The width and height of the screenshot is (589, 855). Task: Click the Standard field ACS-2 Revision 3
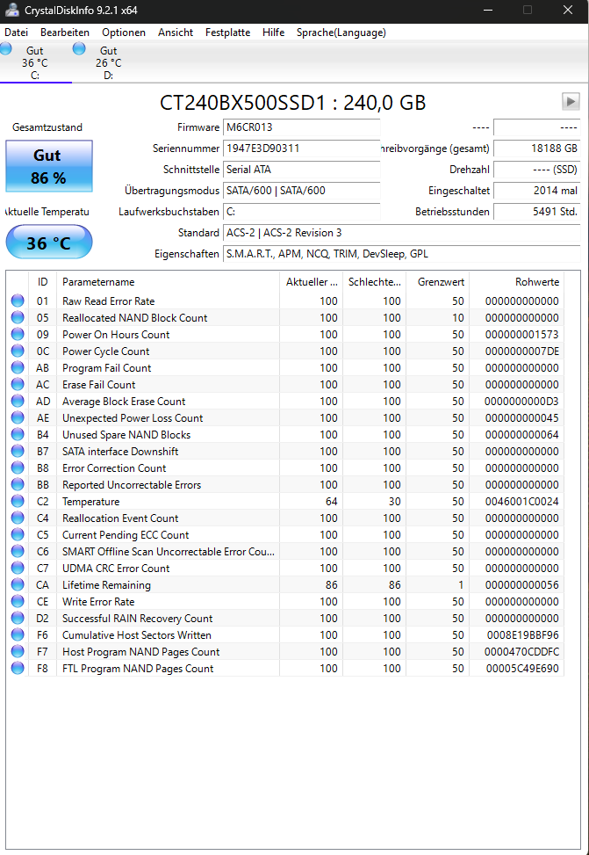[401, 233]
